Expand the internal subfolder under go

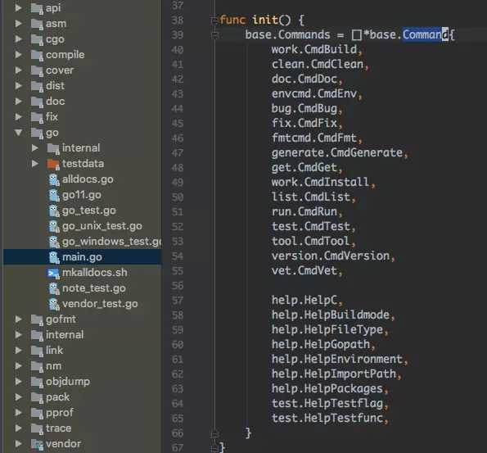click(x=34, y=148)
